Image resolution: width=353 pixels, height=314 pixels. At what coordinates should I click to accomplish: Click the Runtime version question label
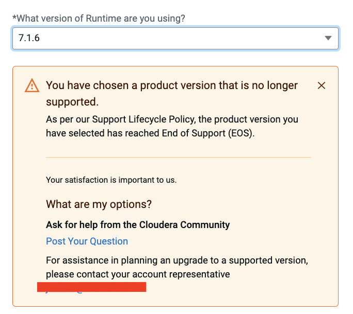[x=101, y=18]
